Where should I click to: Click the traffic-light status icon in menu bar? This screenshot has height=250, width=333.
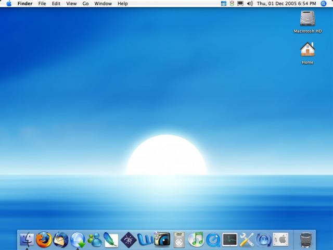pyautogui.click(x=232, y=4)
